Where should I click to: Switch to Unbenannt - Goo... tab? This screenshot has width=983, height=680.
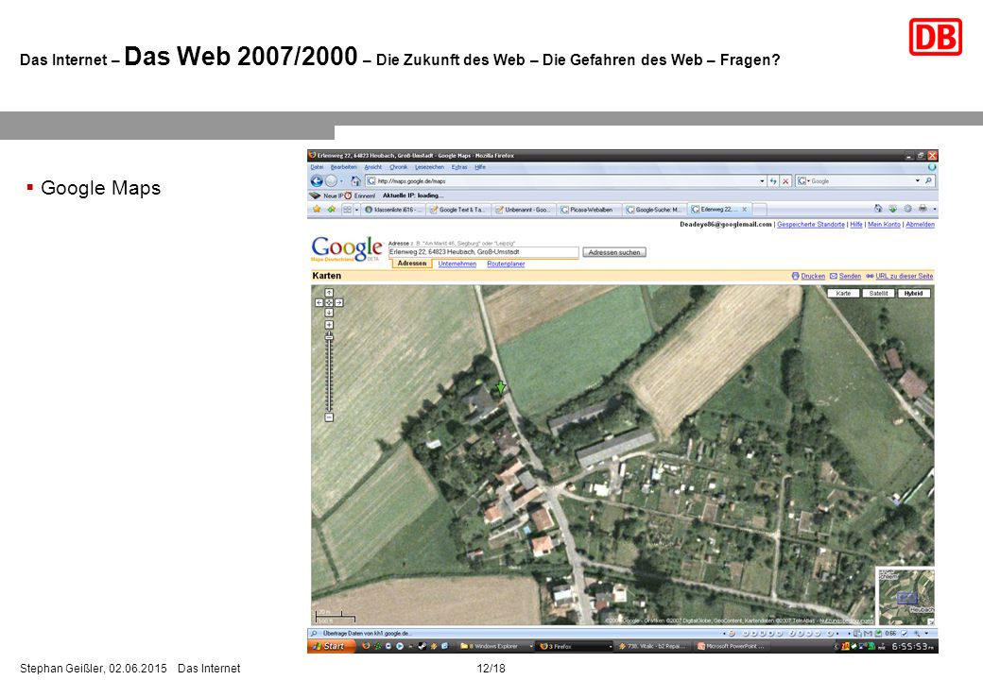524,210
